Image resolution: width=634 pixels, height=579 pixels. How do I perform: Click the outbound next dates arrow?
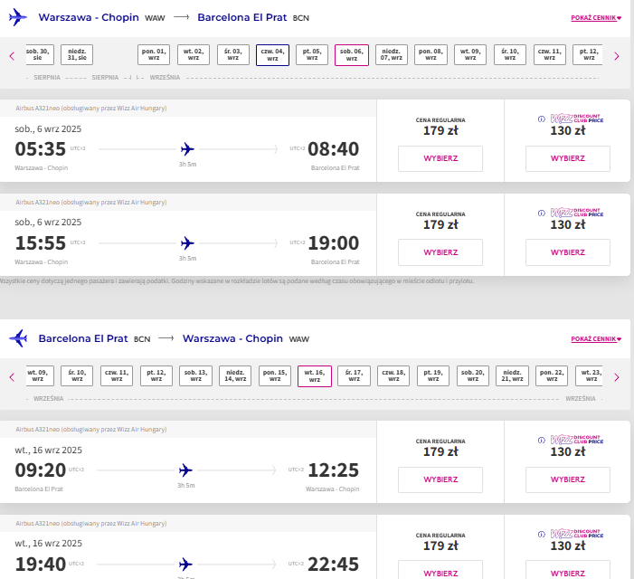617,56
